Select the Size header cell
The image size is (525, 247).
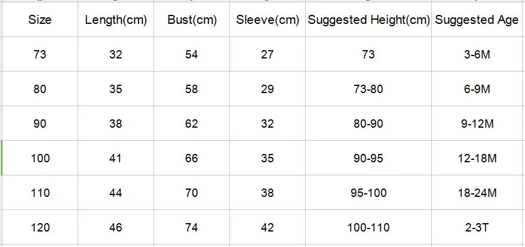point(40,20)
